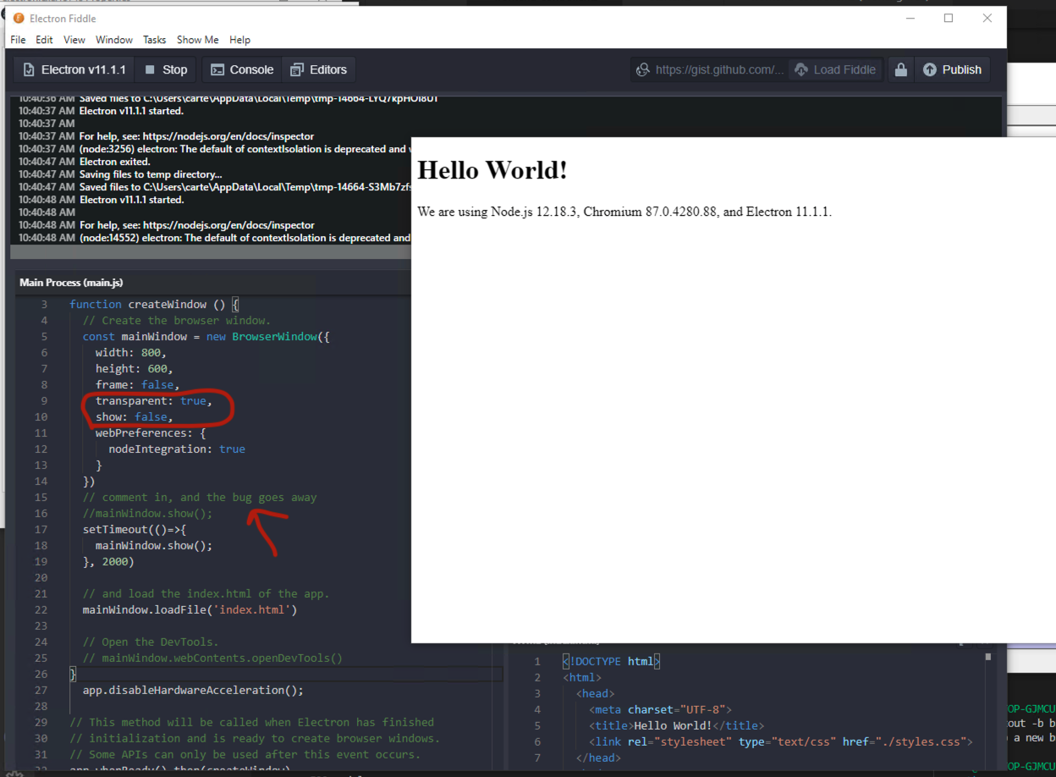1056x777 pixels.
Task: Click the '//mainWindow.show();' commented line
Action: (x=148, y=513)
